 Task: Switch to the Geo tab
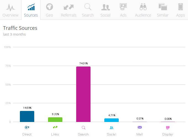49,10
